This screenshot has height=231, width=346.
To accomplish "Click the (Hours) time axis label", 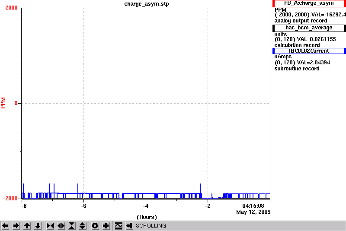I will pos(147,217).
